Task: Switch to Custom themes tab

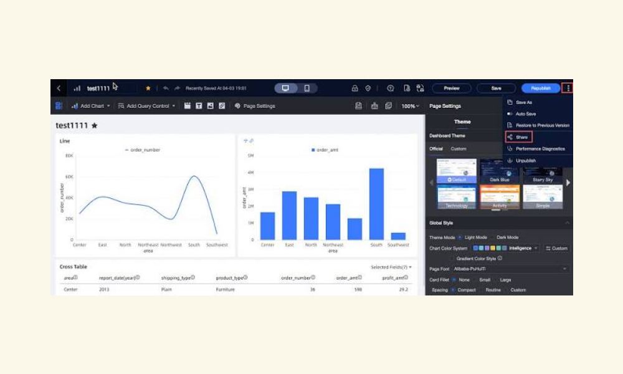Action: click(x=458, y=148)
